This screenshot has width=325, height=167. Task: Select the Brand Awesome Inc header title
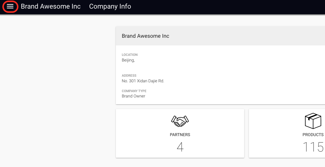tap(51, 7)
